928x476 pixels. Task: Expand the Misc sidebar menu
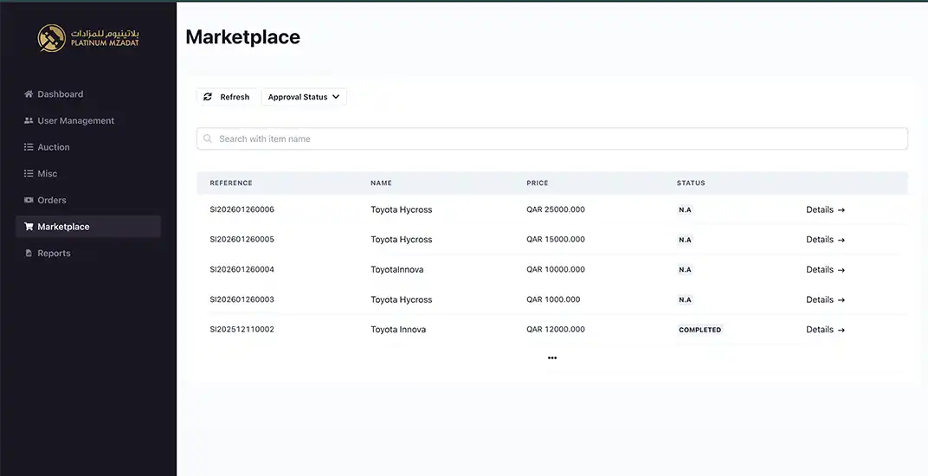(47, 174)
